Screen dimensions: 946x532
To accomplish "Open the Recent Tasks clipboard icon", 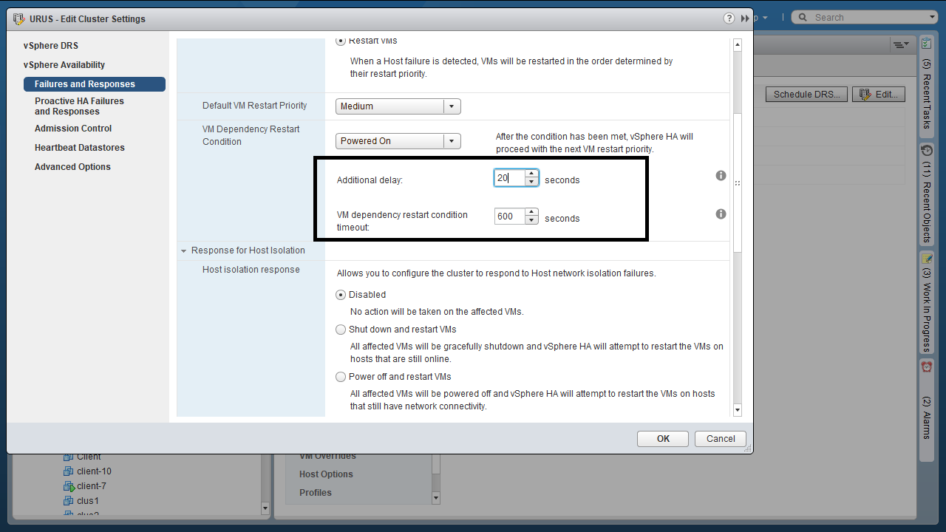I will 926,45.
